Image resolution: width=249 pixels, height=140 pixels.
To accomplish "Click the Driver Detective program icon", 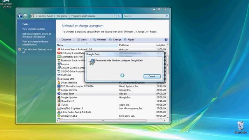I will [x=59, y=82].
